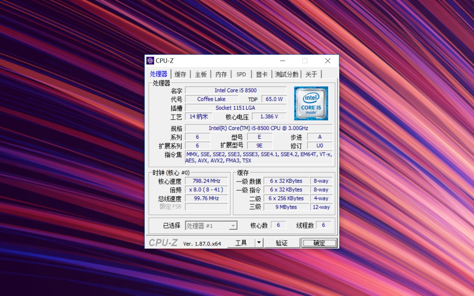Click the 工具 (Tools) button
The height and width of the screenshot is (296, 474).
tap(241, 242)
